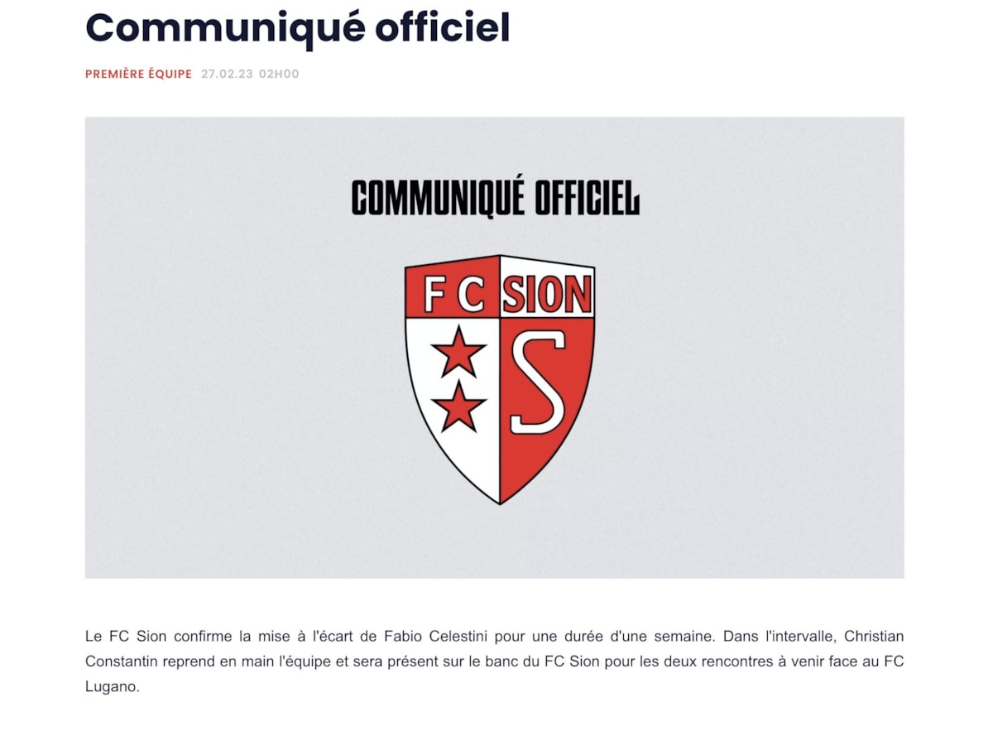
Task: Click the lower red star in crest
Action: pos(458,406)
